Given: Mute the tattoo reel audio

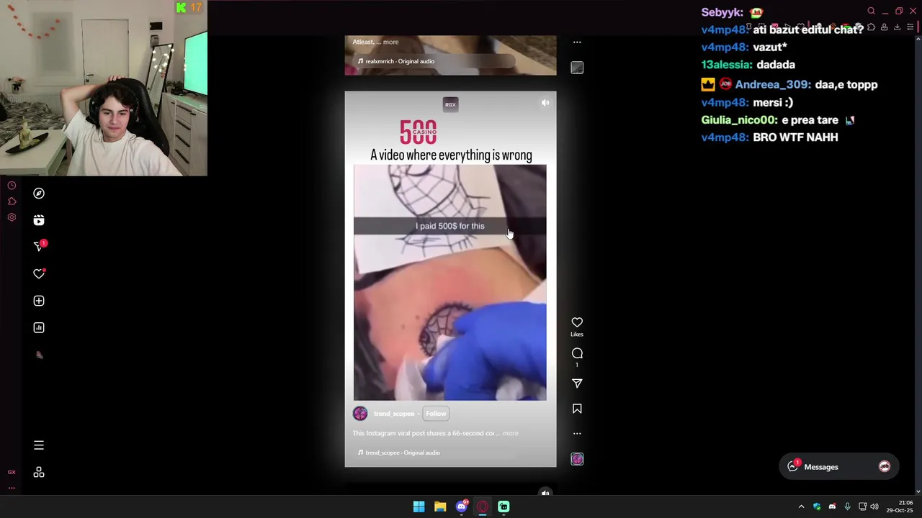Looking at the screenshot, I should [x=545, y=103].
